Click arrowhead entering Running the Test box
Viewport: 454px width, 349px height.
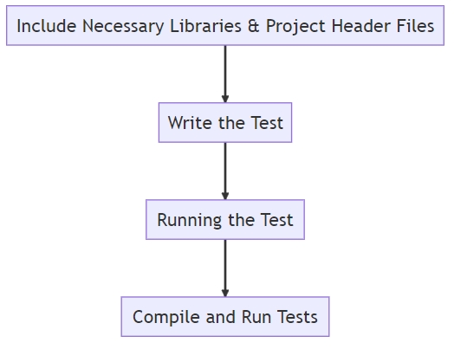click(225, 196)
